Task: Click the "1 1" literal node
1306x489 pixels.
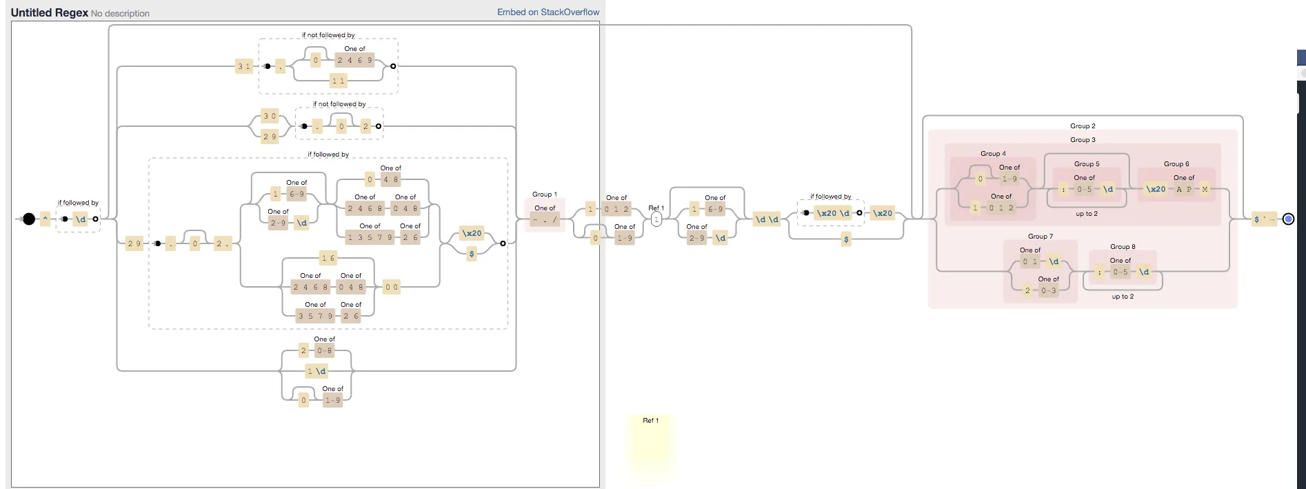Action: coord(338,81)
